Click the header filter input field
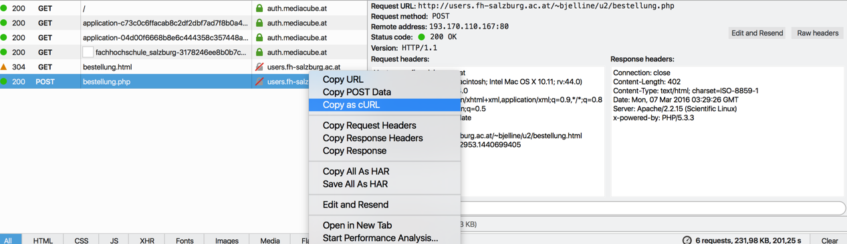 [652, 208]
